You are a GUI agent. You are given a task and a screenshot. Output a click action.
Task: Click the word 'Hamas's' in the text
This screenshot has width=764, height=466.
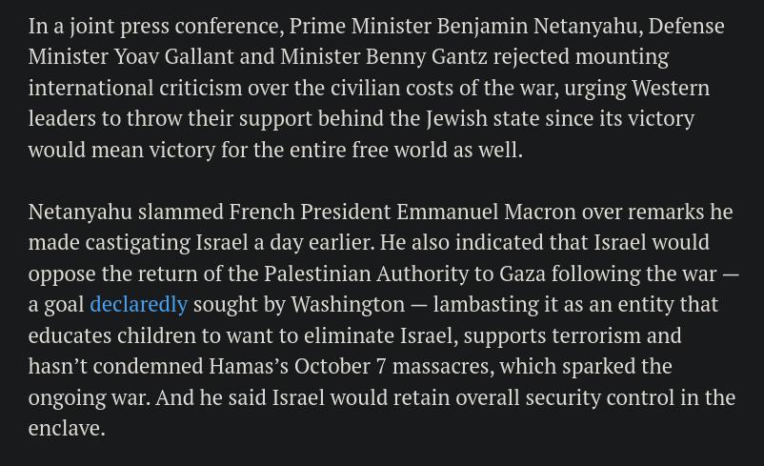click(x=249, y=367)
